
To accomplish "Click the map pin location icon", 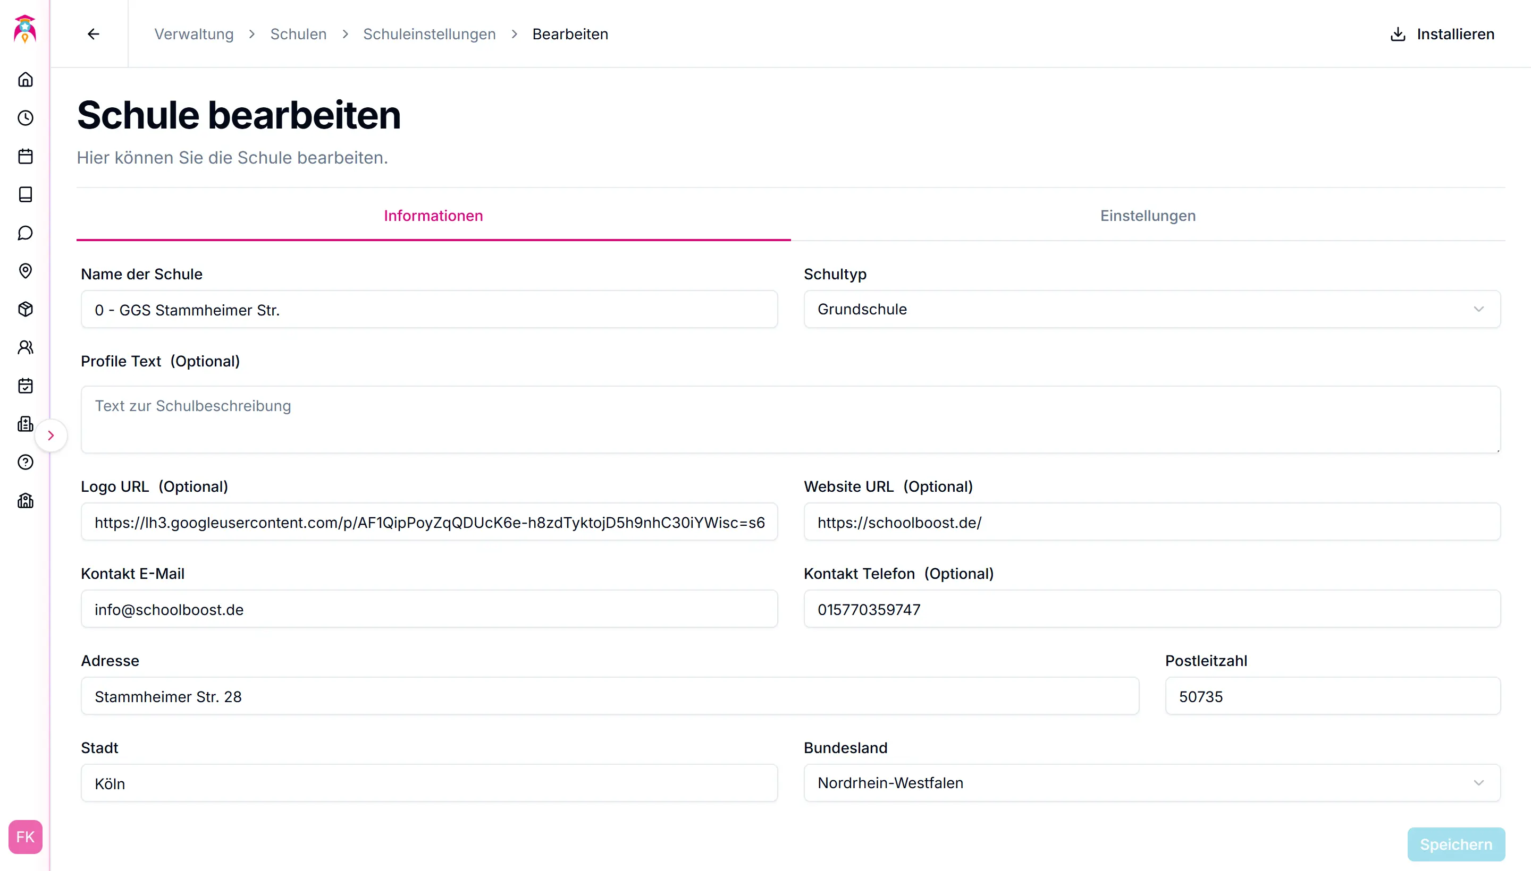I will pyautogui.click(x=25, y=271).
